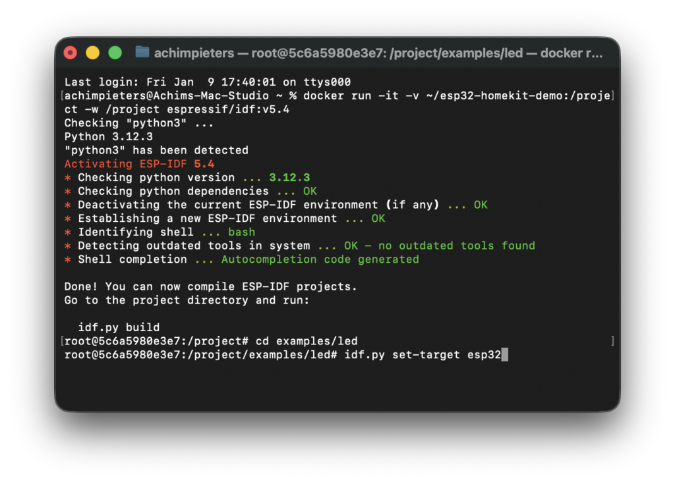
Task: Click the green '3.12.3' python version text
Action: [x=289, y=177]
